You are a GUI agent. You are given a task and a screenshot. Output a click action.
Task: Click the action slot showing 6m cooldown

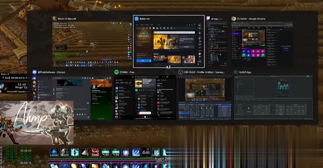click(x=146, y=152)
